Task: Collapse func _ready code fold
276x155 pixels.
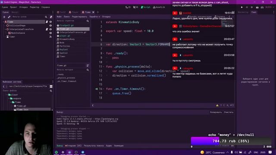Action: tap(103, 53)
